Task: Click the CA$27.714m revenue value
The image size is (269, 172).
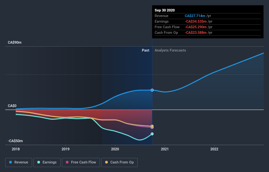Action: 195,16
